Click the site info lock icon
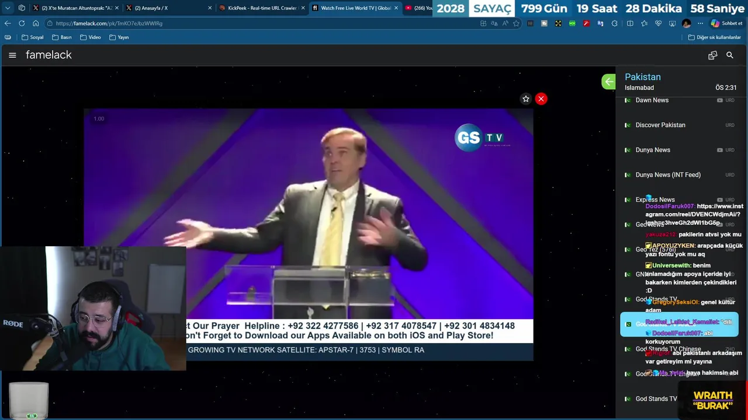The height and width of the screenshot is (420, 748). click(x=50, y=23)
